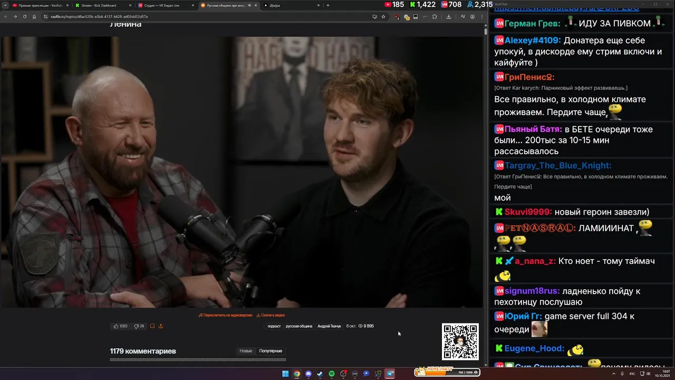Click a_nana_z username in chat
675x380 pixels.
pos(535,261)
